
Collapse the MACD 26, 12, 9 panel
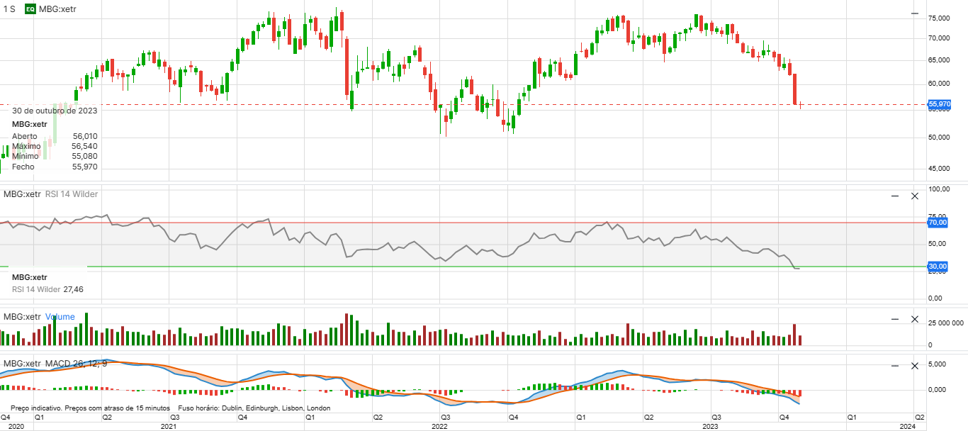[x=895, y=366]
